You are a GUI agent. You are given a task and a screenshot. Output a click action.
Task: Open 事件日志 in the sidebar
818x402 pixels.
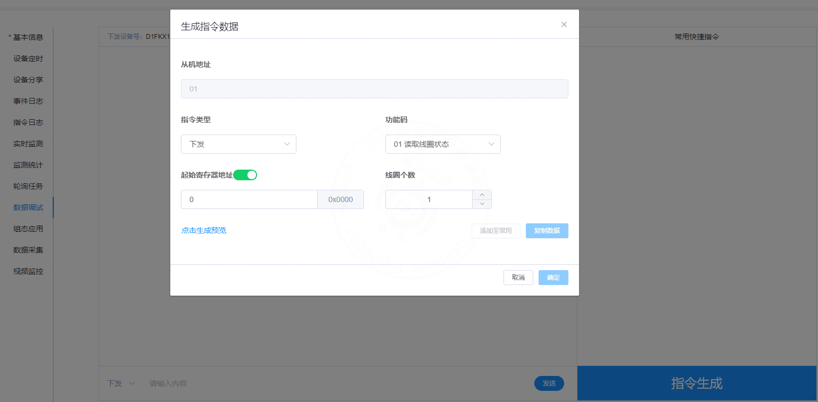tap(28, 101)
